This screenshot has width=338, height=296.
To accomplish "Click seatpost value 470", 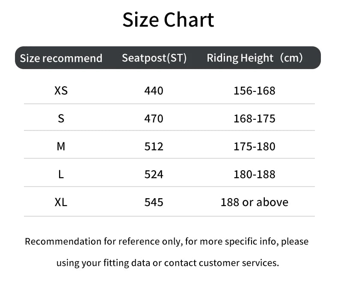I will 154,118.
